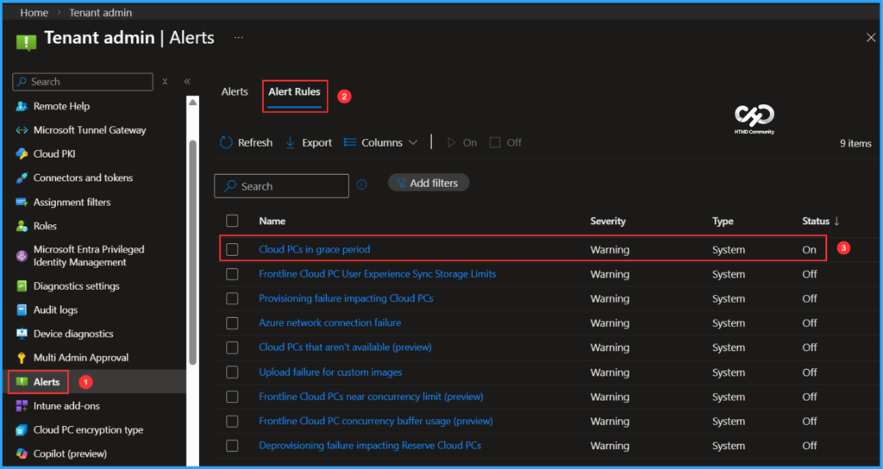The height and width of the screenshot is (469, 883).
Task: Clear sidebar search with X icon
Action: (x=165, y=82)
